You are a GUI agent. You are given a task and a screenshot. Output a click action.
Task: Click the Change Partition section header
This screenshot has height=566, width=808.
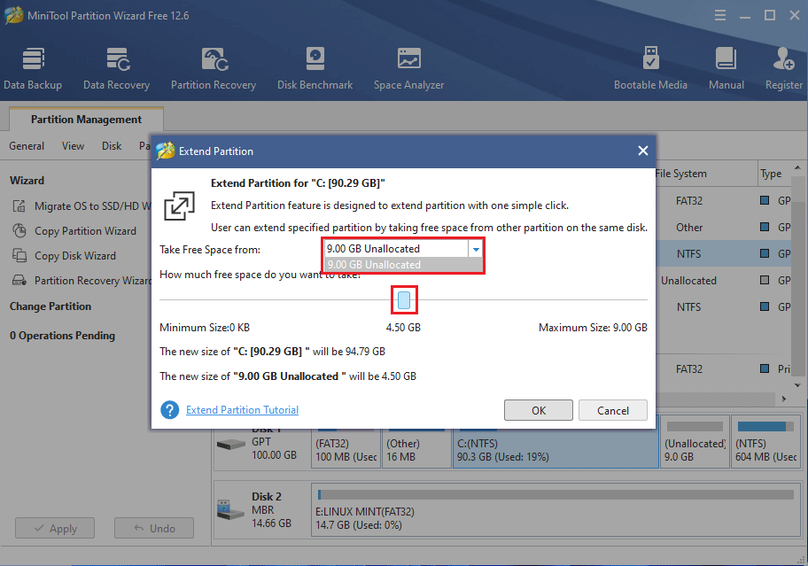point(50,306)
